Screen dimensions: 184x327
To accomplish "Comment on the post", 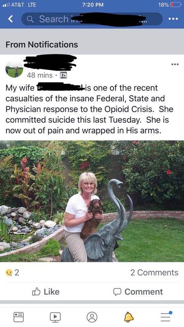I will [138, 292].
